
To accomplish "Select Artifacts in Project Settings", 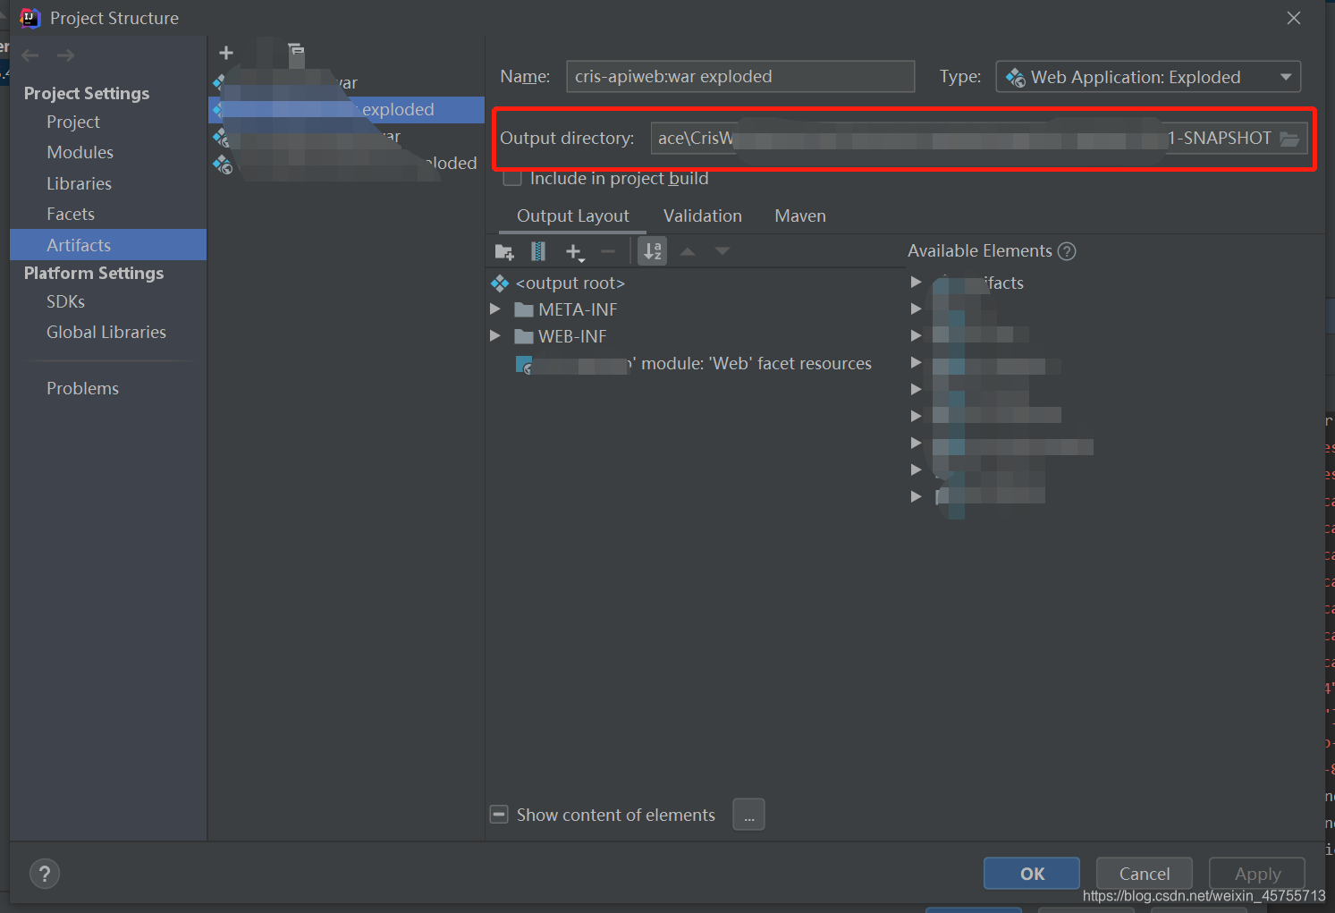I will pyautogui.click(x=108, y=245).
